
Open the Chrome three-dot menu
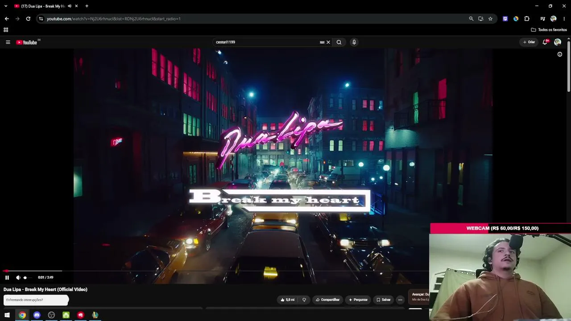click(x=564, y=19)
